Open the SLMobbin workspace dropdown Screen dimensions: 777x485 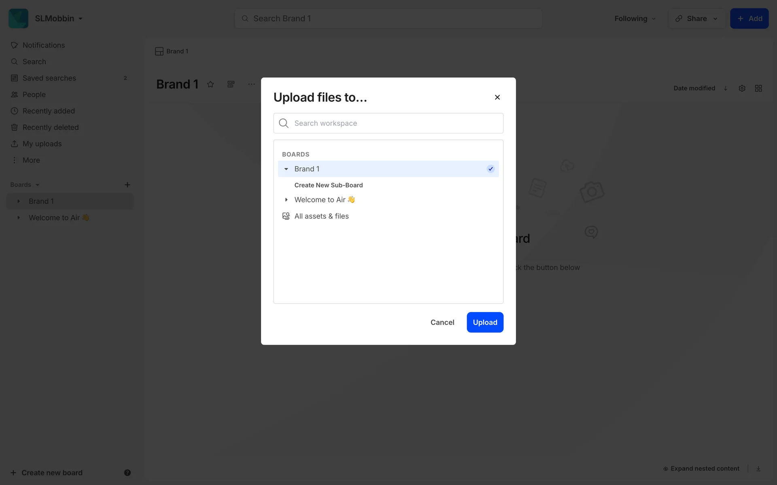[59, 19]
